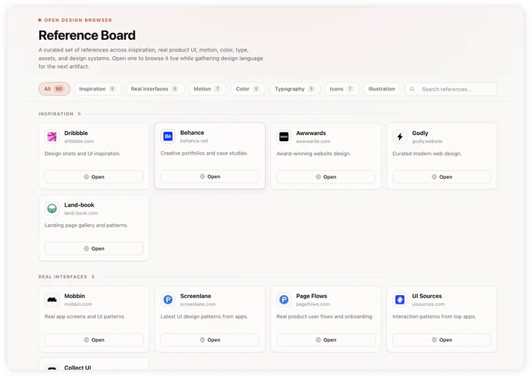
Task: Click the pageflows.com URL text
Action: point(313,304)
